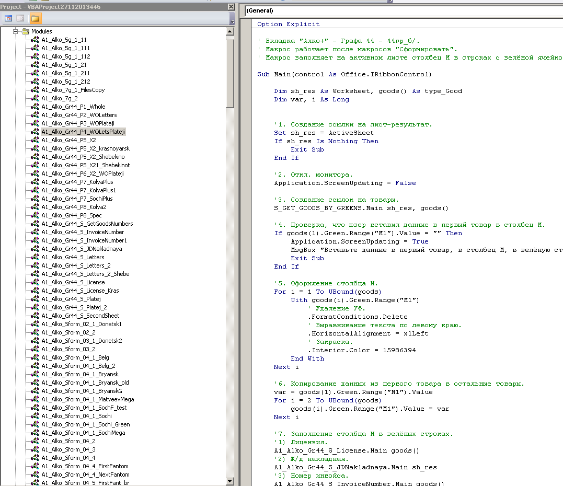Click the project tree scroll up arrow
The width and height of the screenshot is (563, 486).
[230, 32]
